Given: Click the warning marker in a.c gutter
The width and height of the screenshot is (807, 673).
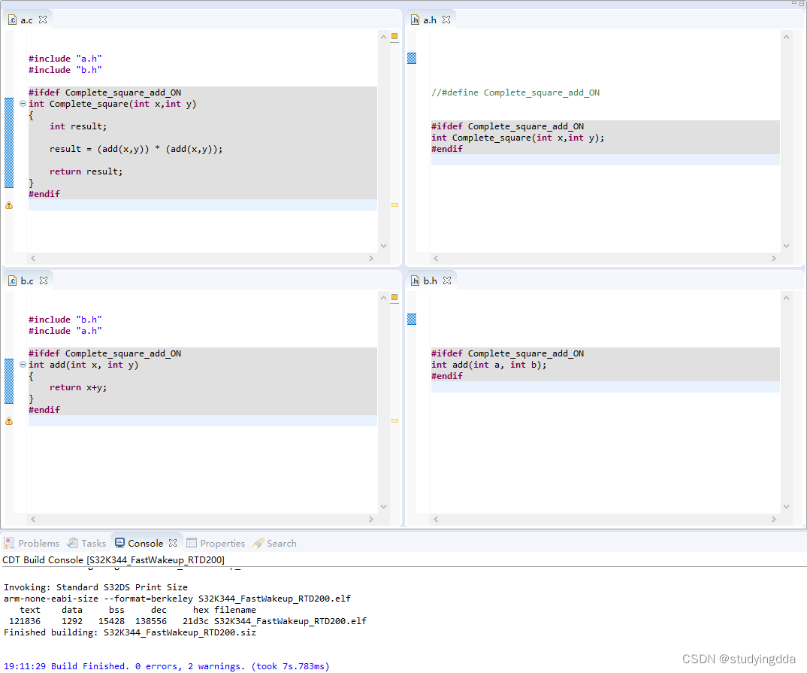Looking at the screenshot, I should pyautogui.click(x=9, y=205).
